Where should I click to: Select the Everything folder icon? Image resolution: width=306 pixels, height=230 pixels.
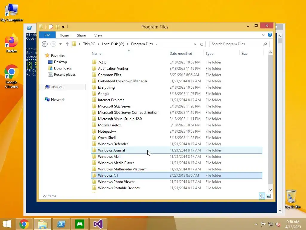(x=94, y=87)
